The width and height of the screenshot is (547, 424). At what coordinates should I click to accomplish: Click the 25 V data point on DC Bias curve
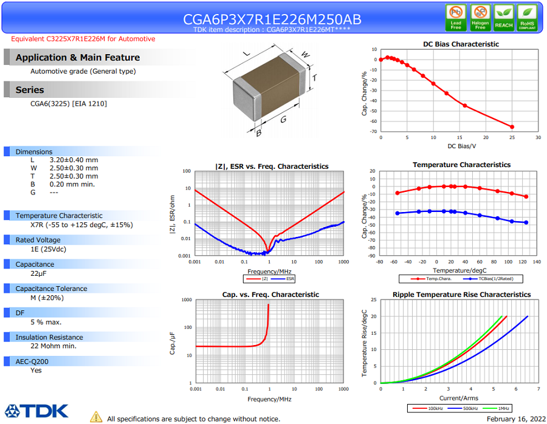click(x=512, y=127)
